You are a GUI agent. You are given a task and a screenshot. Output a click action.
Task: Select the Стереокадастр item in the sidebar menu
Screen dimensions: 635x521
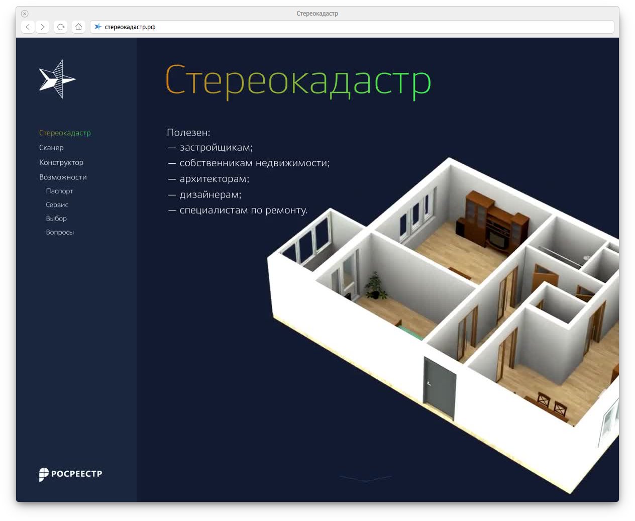click(x=65, y=133)
